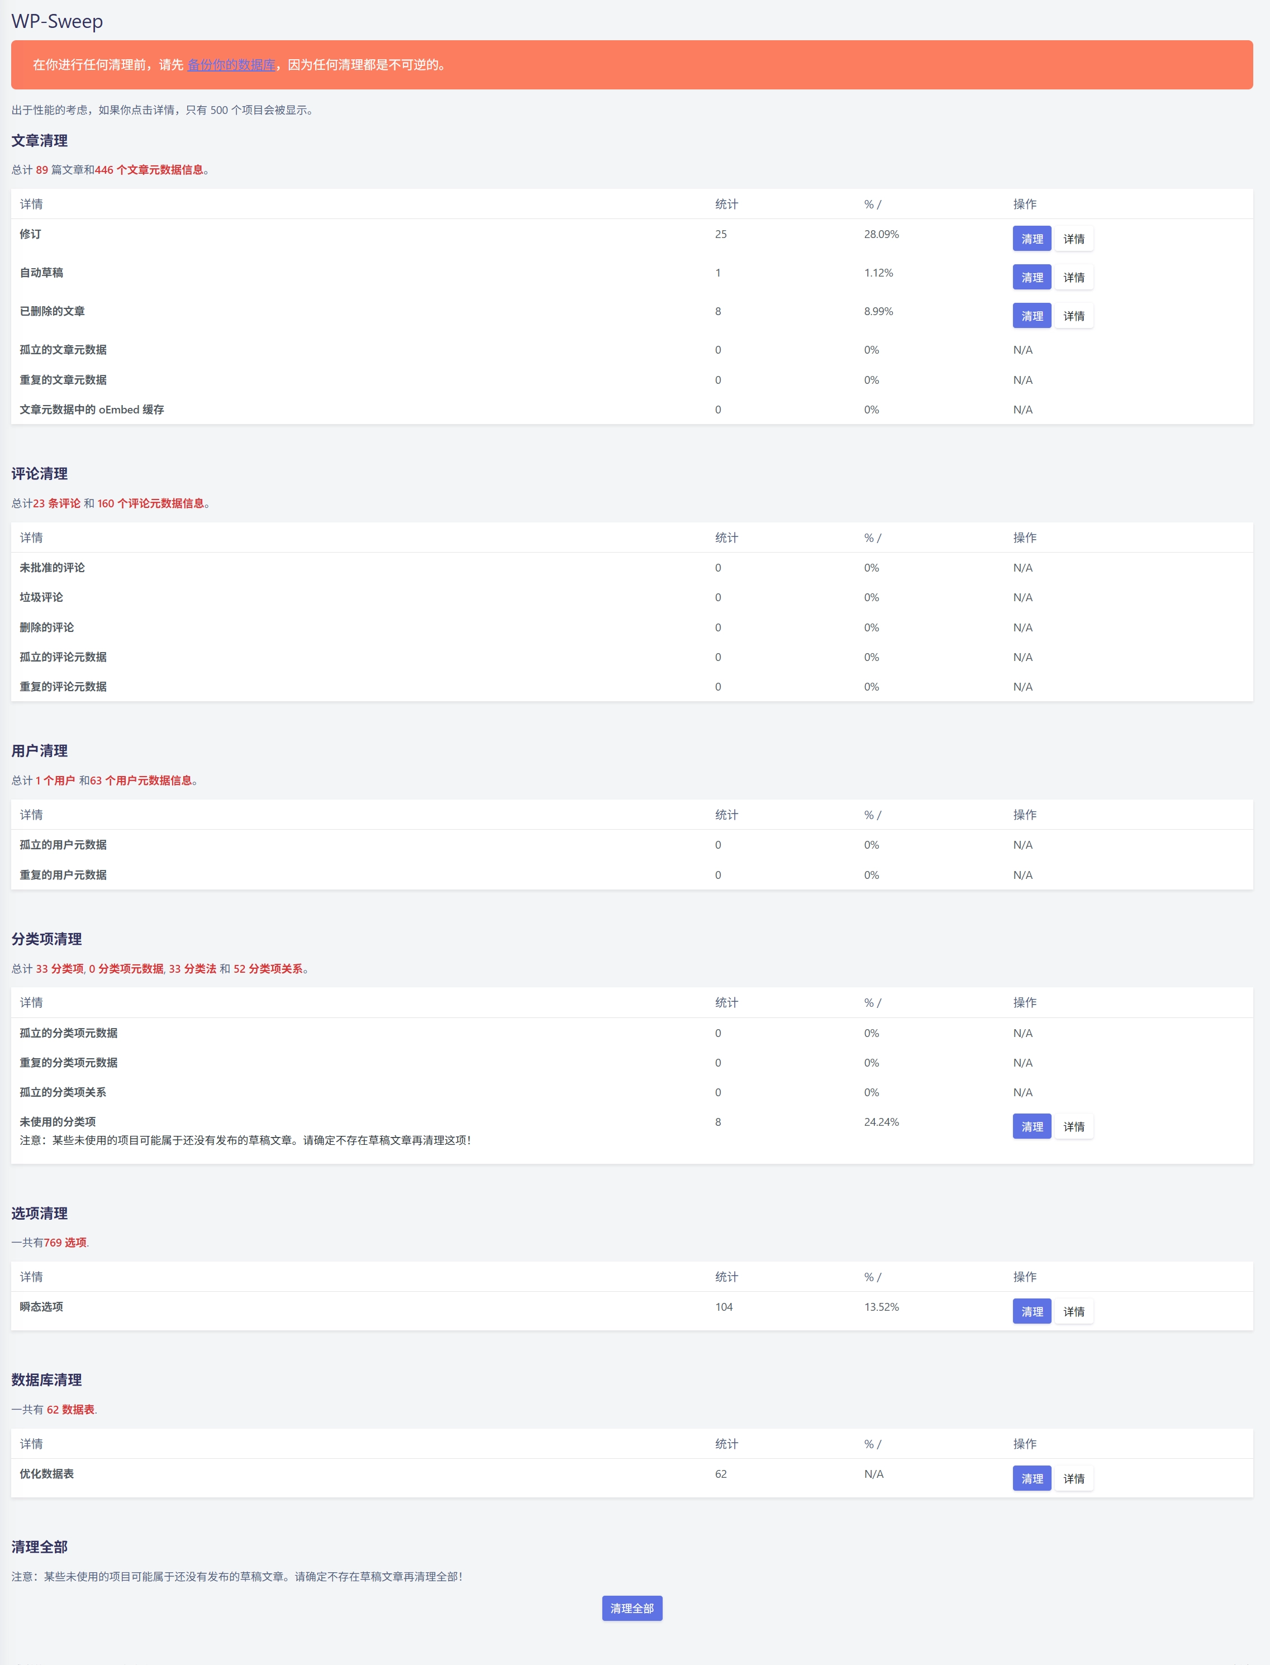Click 操作 column header in 评论清理 table

point(1024,537)
